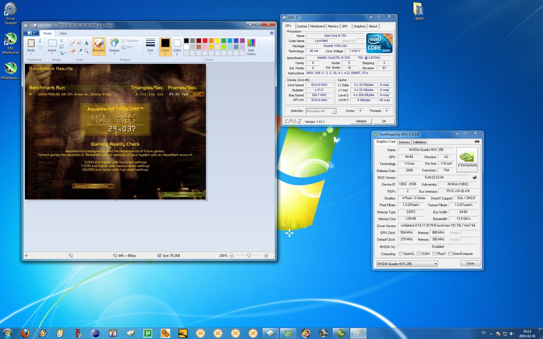Click the zoom in plus button in Paint
The height and width of the screenshot is (339, 543).
[x=266, y=256]
